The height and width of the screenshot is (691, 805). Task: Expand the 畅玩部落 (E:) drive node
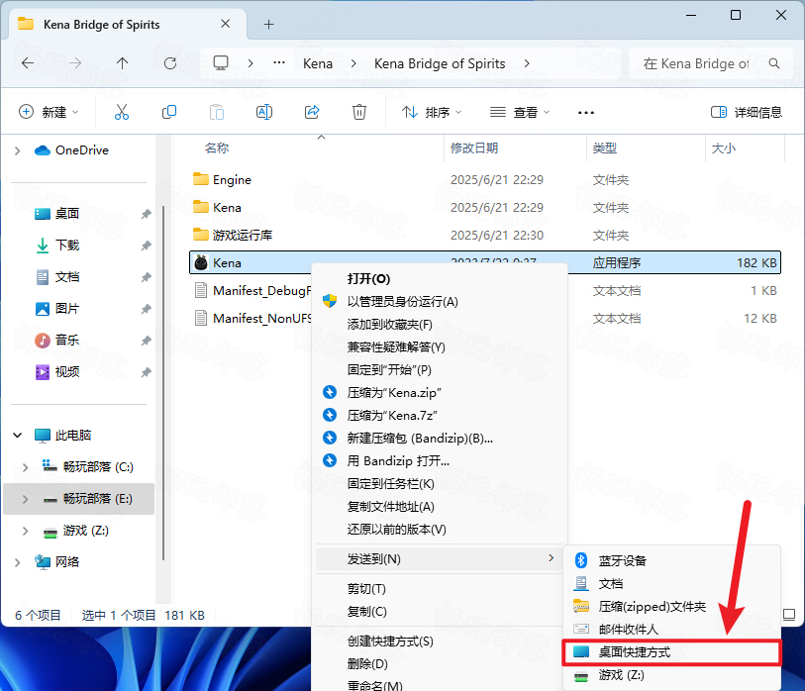pyautogui.click(x=25, y=499)
